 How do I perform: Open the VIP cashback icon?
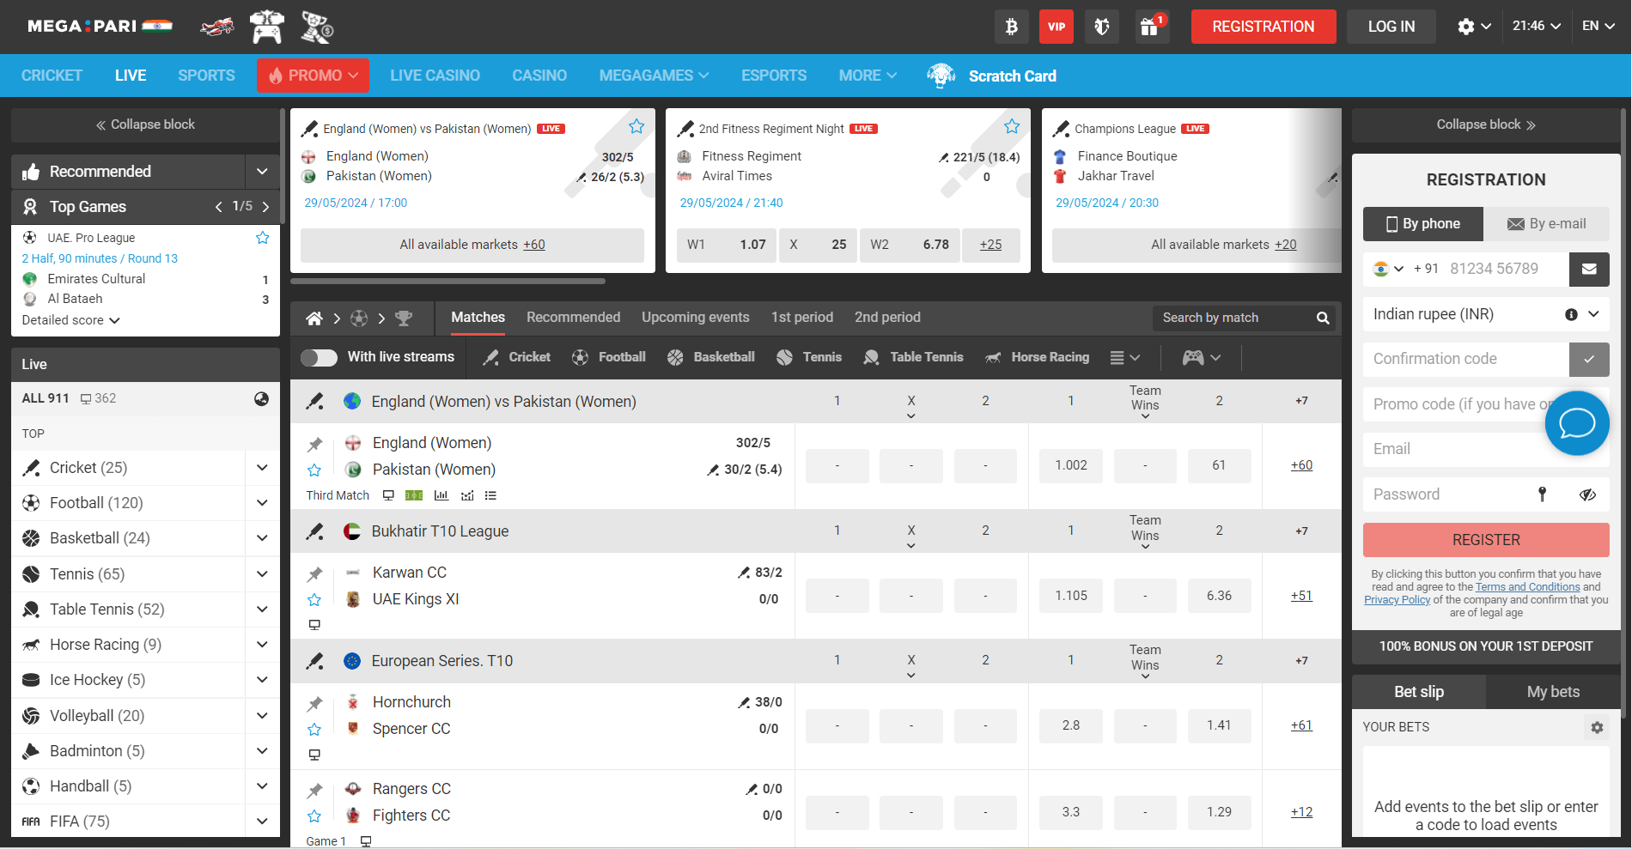click(x=1057, y=27)
